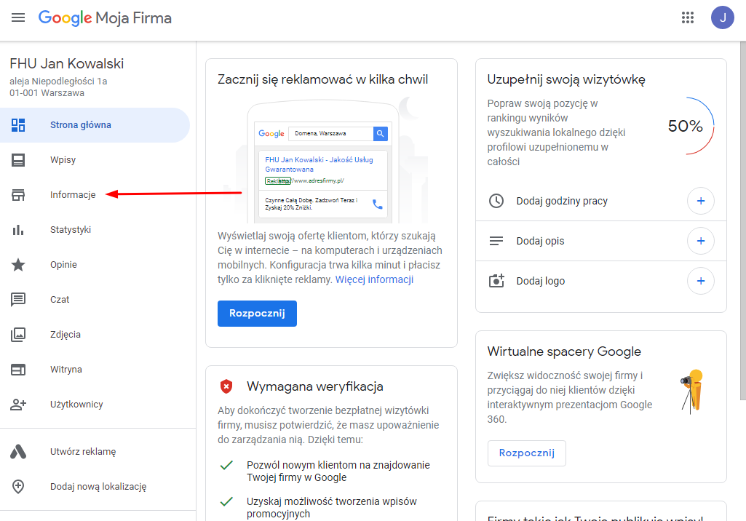This screenshot has height=521, width=746.
Task: Open the Google apps grid
Action: tap(687, 18)
